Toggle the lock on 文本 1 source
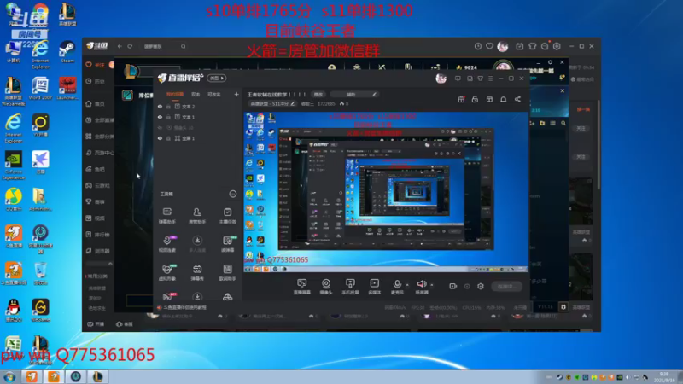 point(168,117)
